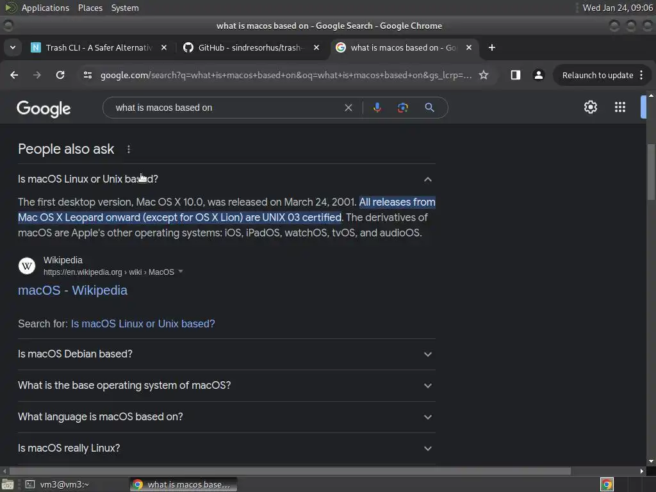Show desktop icon in bottom panel
Image resolution: width=656 pixels, height=492 pixels.
pyautogui.click(x=7, y=484)
